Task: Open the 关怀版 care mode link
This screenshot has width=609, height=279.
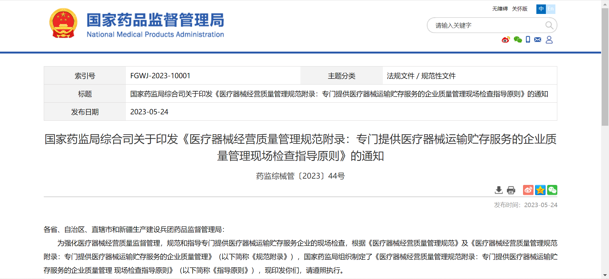Action: click(520, 9)
